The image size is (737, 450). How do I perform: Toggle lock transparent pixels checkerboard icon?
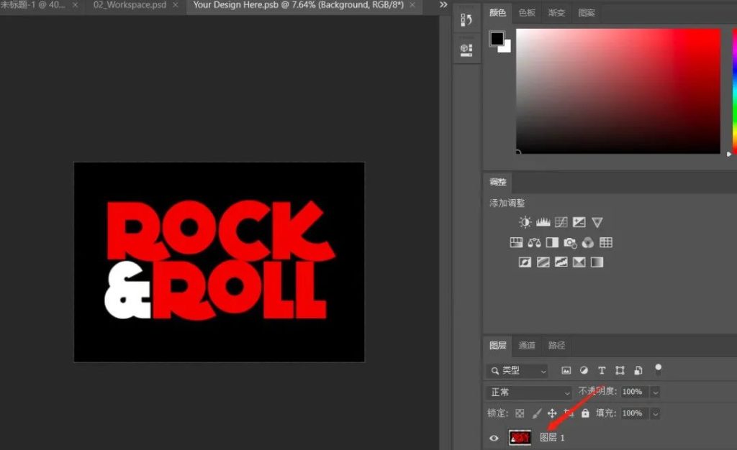[x=520, y=413]
